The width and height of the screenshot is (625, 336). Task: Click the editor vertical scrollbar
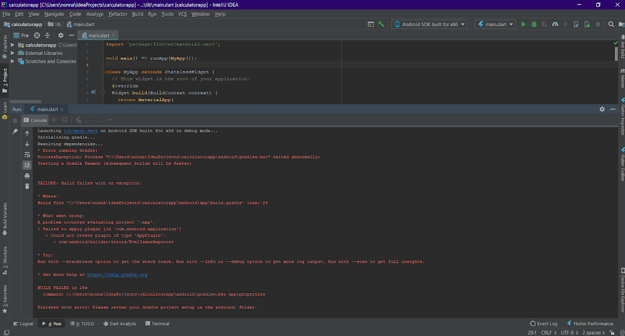(617, 55)
